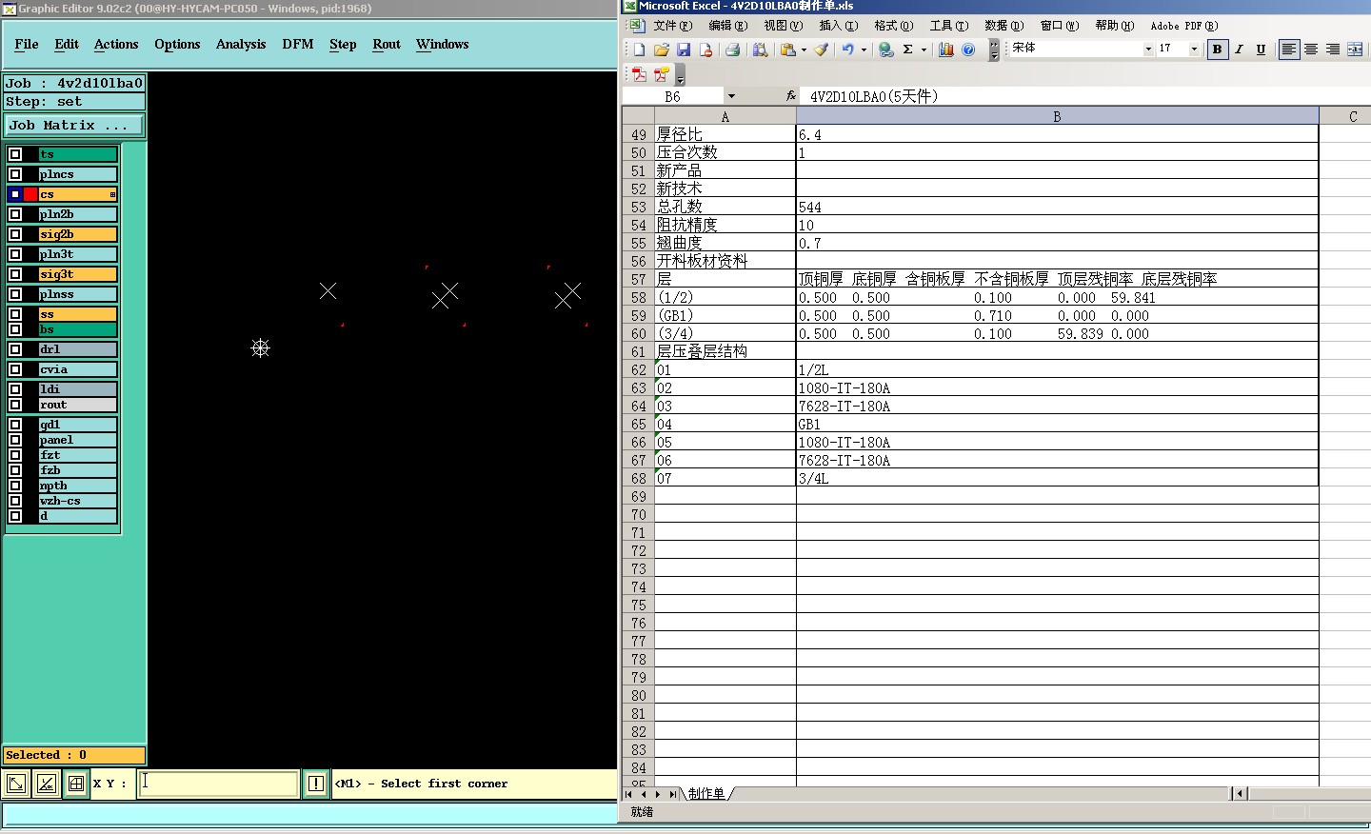Viewport: 1371px width, 834px height.
Task: Click Merge and Center icon
Action: pos(1355,50)
